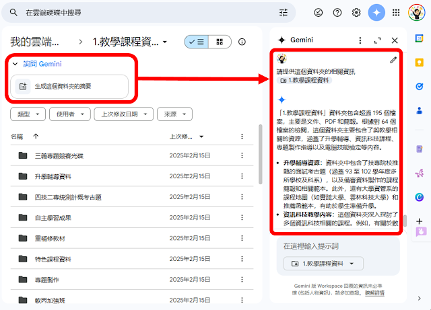Select the 專題製作 folder
The width and height of the screenshot is (431, 310).
point(132,280)
